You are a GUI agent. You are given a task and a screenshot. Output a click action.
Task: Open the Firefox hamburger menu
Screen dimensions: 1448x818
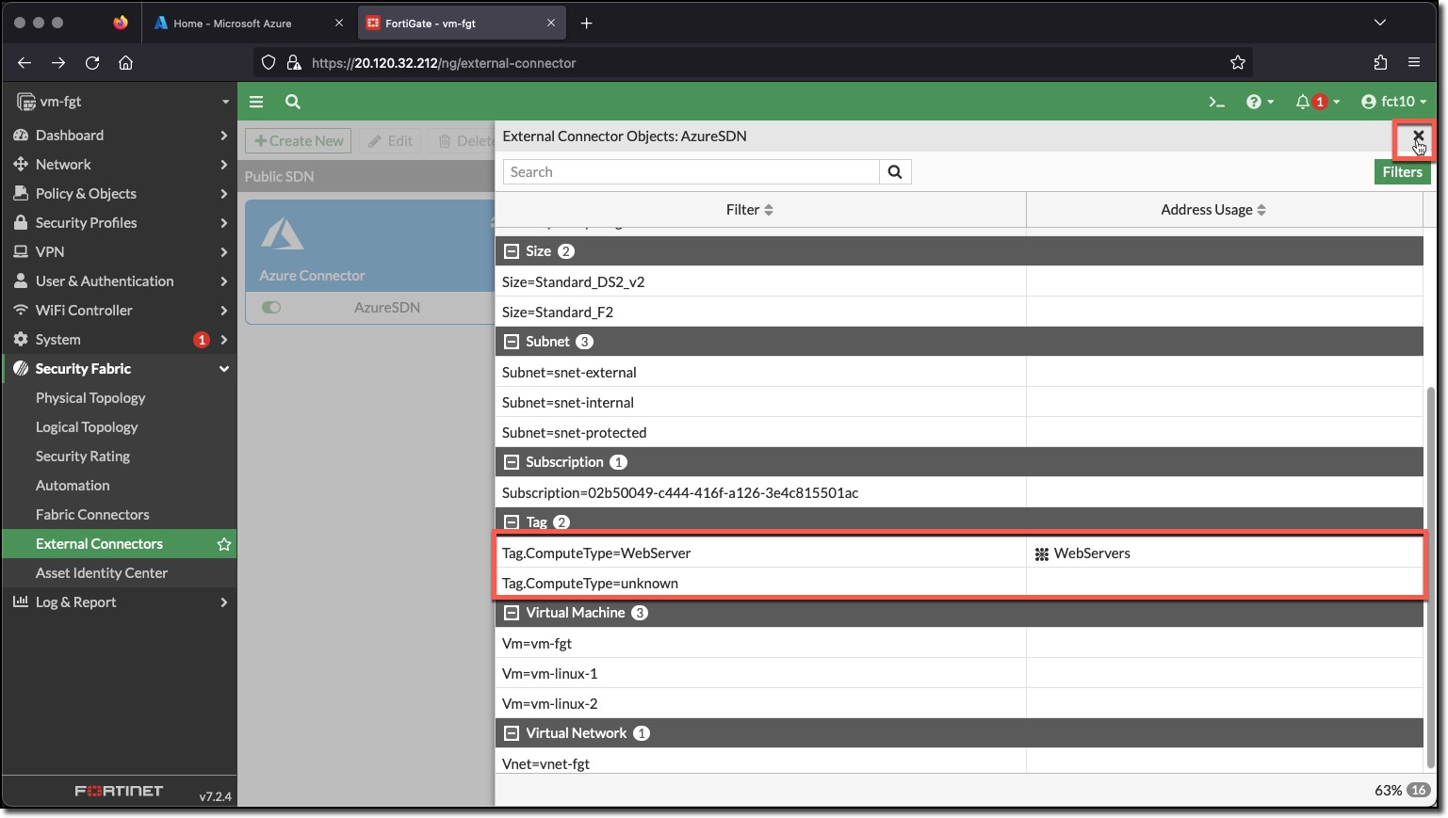(x=1414, y=63)
